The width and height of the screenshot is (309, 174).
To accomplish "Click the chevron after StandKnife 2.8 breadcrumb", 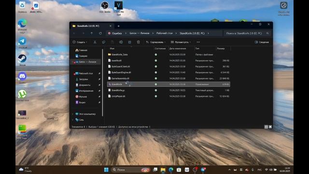I will 208,33.
